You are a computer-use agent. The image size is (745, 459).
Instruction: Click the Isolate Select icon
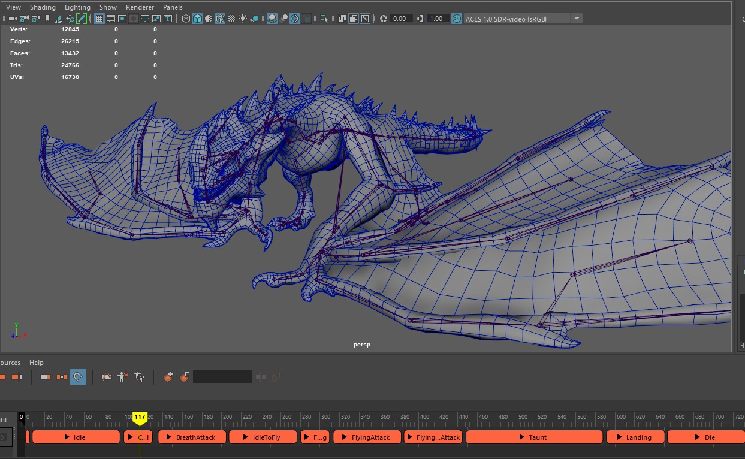click(x=324, y=19)
